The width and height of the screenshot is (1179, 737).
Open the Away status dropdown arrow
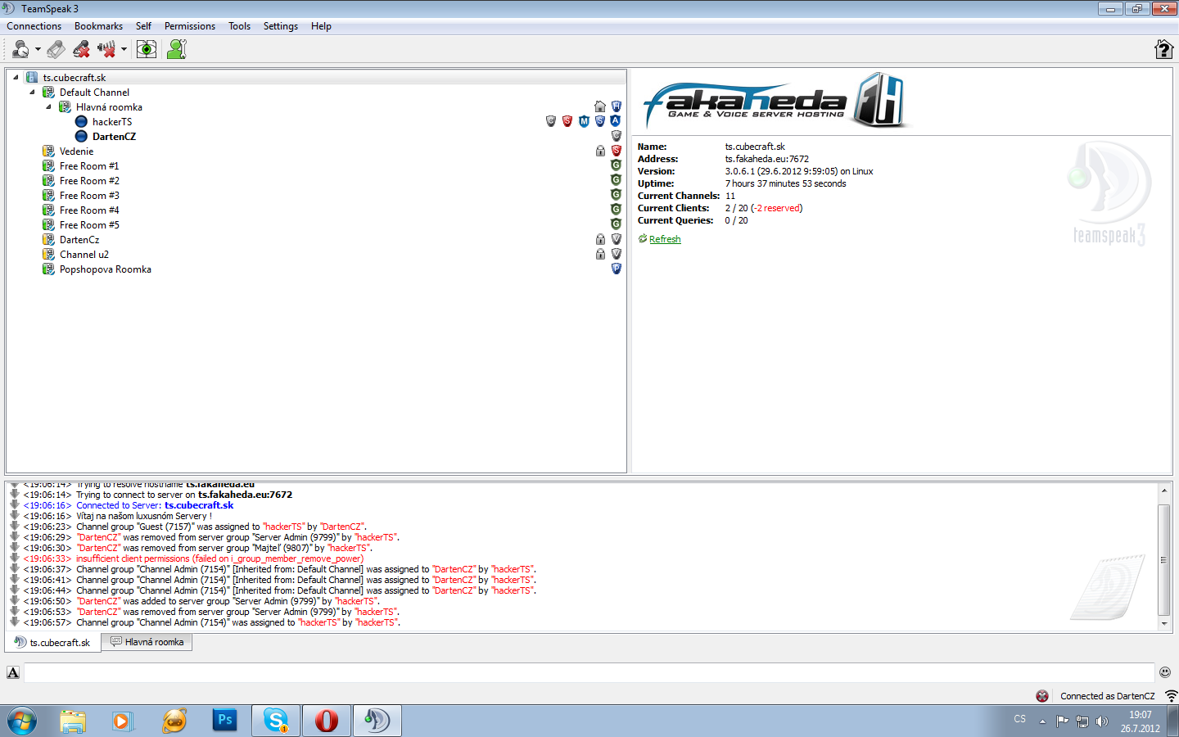point(38,50)
